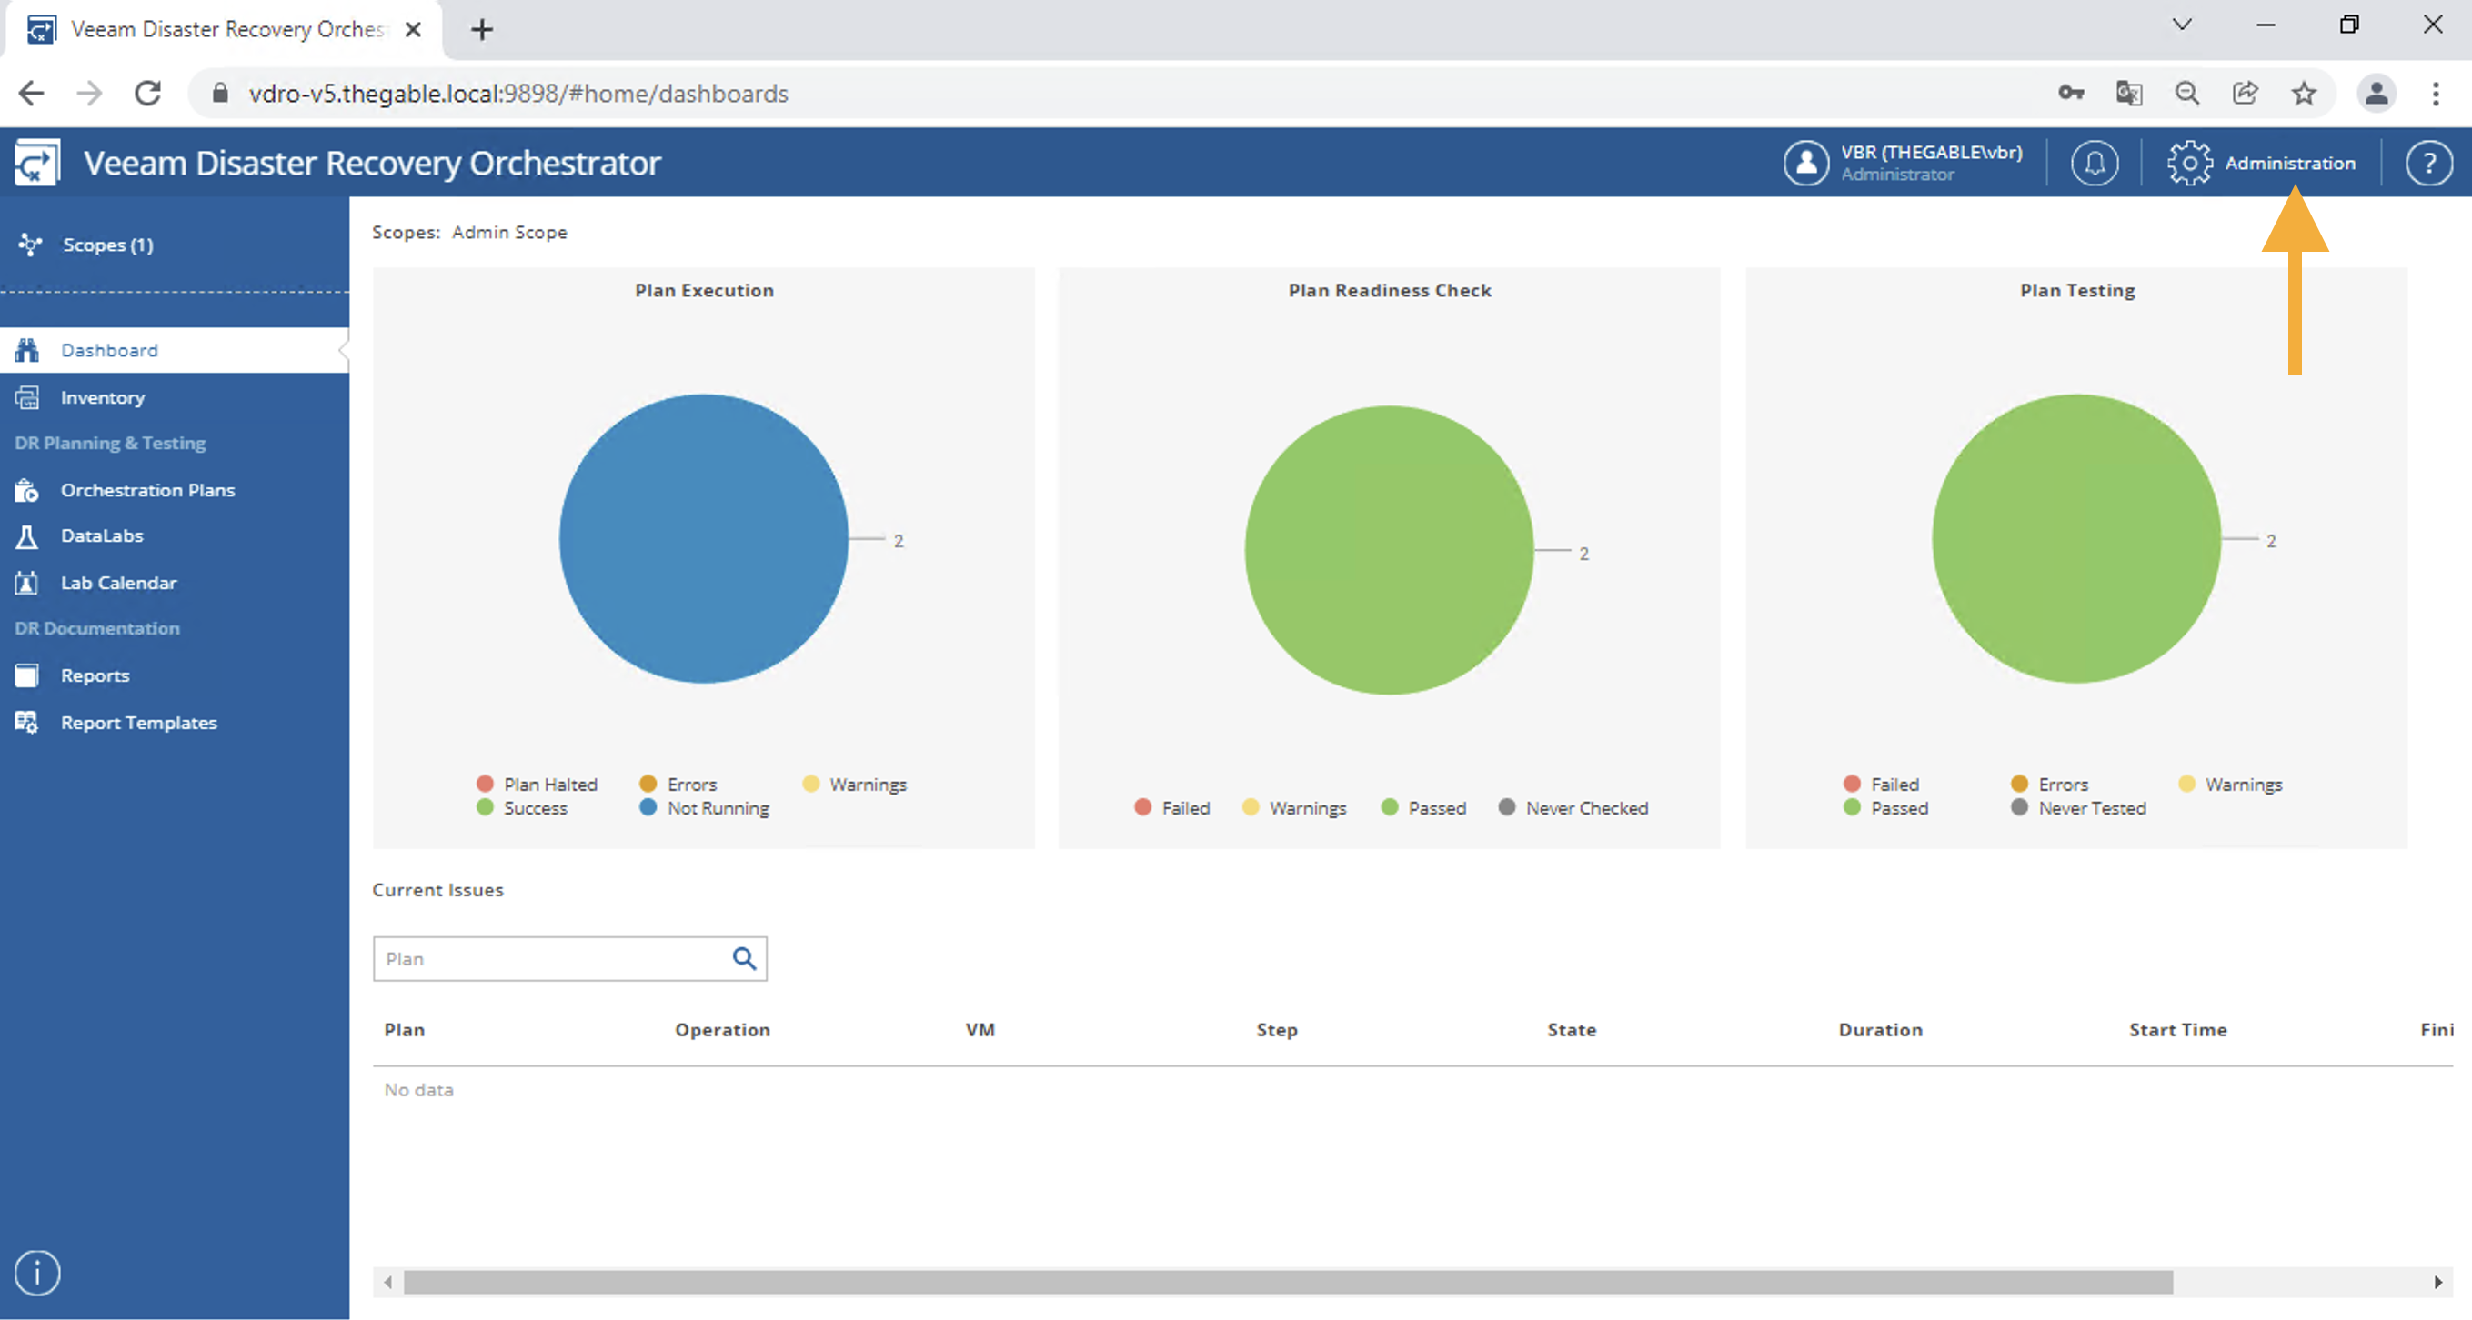Open the notifications bell
Viewport: 2472px width, 1320px height.
pos(2094,162)
